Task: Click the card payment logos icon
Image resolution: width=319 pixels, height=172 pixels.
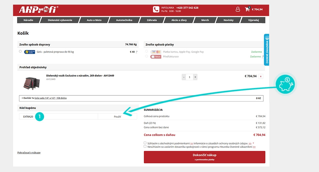Action: (156, 52)
